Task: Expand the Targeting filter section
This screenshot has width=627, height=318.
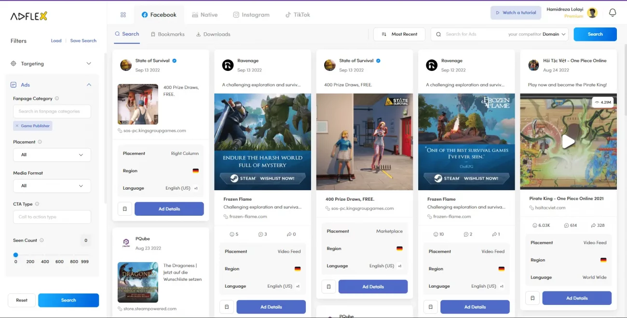Action: coord(51,64)
